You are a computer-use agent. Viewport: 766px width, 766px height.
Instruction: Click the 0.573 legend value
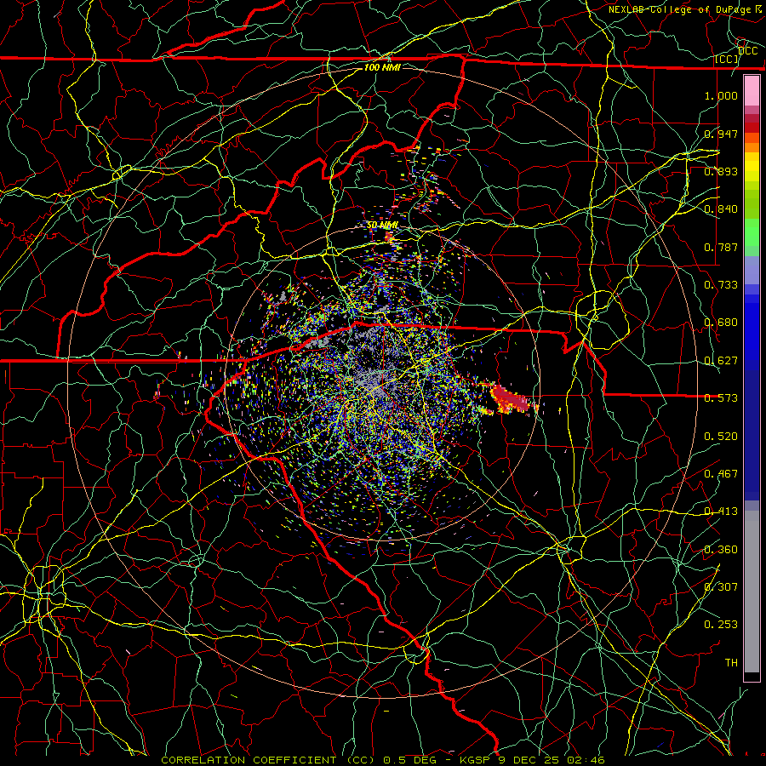tap(721, 398)
